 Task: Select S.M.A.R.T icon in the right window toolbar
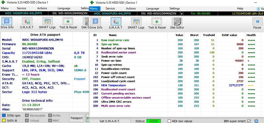pos(116,22)
